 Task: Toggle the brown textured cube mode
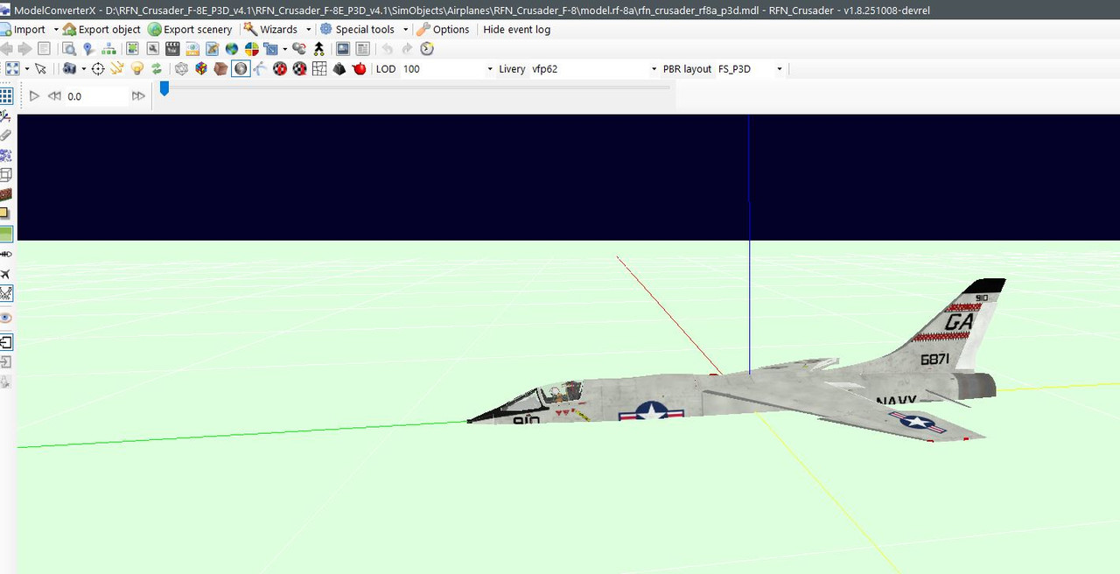(x=220, y=69)
